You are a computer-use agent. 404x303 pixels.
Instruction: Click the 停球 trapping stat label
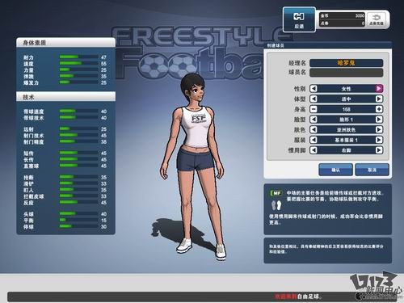pos(28,227)
